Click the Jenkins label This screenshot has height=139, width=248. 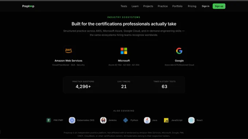(112, 120)
